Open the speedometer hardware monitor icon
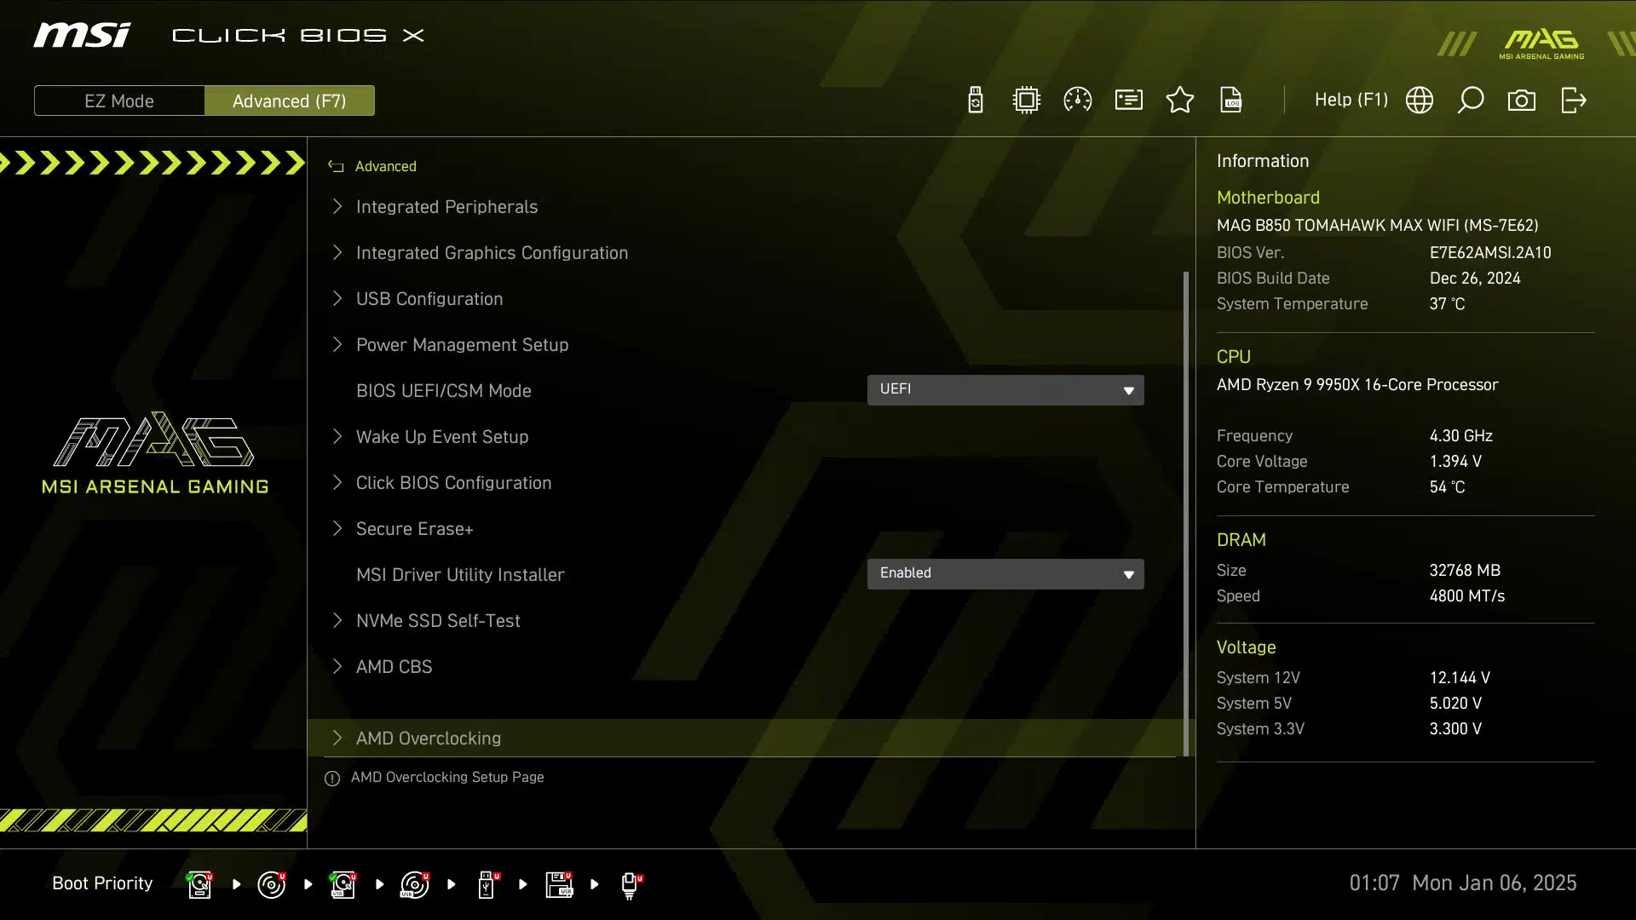The height and width of the screenshot is (920, 1636). point(1078,100)
